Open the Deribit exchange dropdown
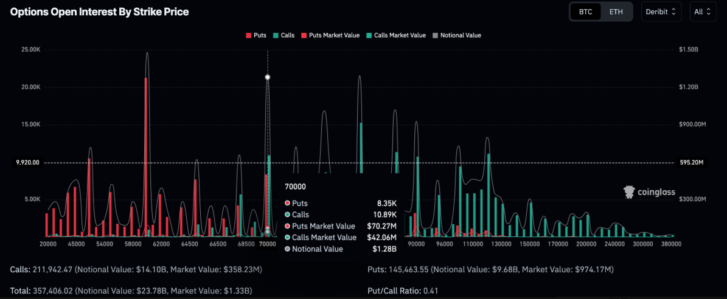Screen dimensions: 727x299 tap(661, 12)
